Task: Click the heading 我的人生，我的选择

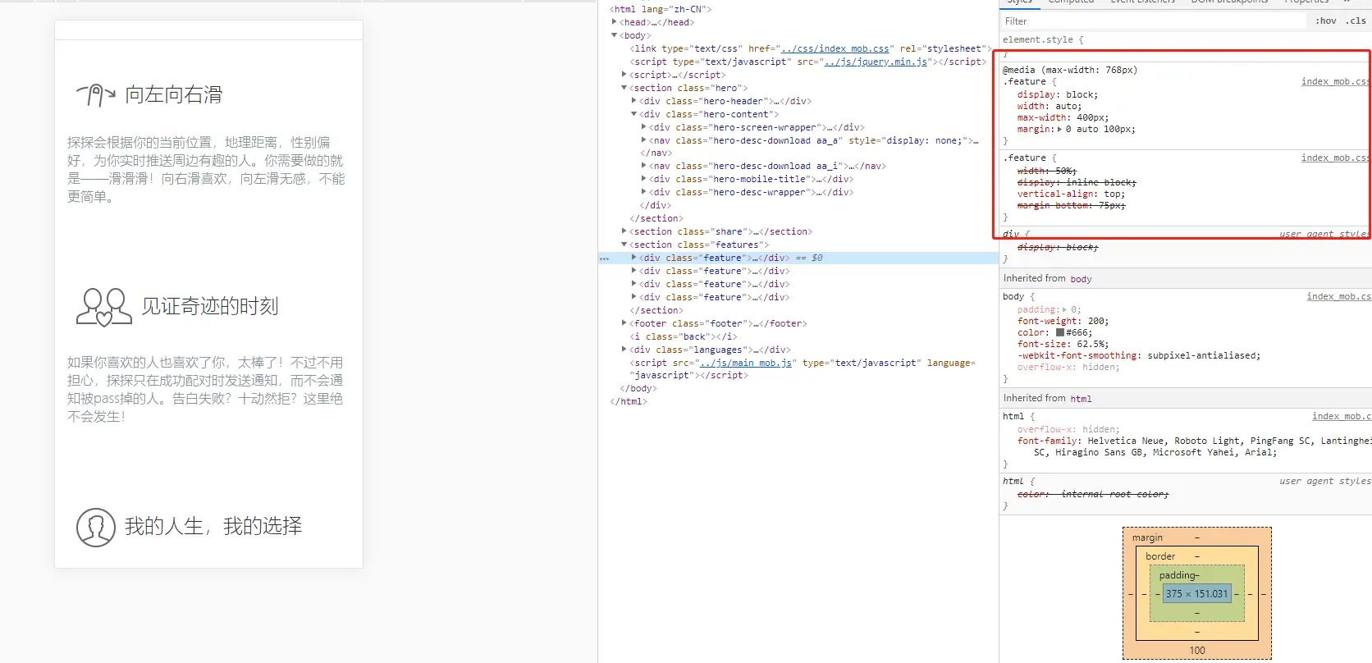Action: point(213,527)
